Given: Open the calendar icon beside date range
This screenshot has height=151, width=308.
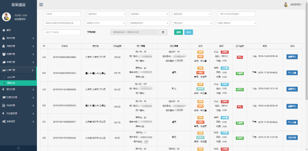Looking at the screenshot, I should click(163, 32).
